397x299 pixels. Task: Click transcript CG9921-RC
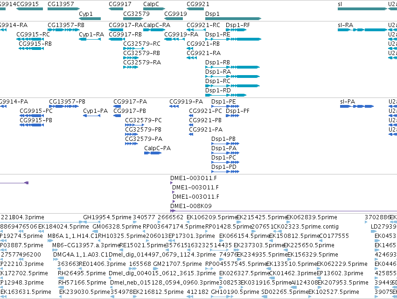[x=196, y=30]
